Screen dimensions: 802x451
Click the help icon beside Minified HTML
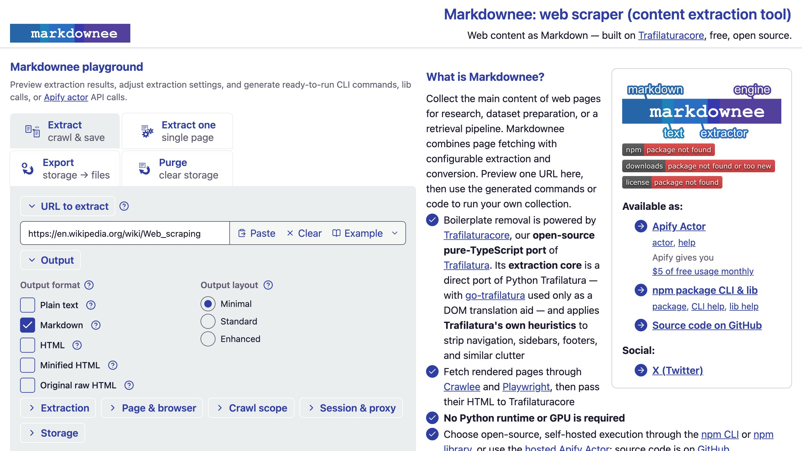pos(113,365)
